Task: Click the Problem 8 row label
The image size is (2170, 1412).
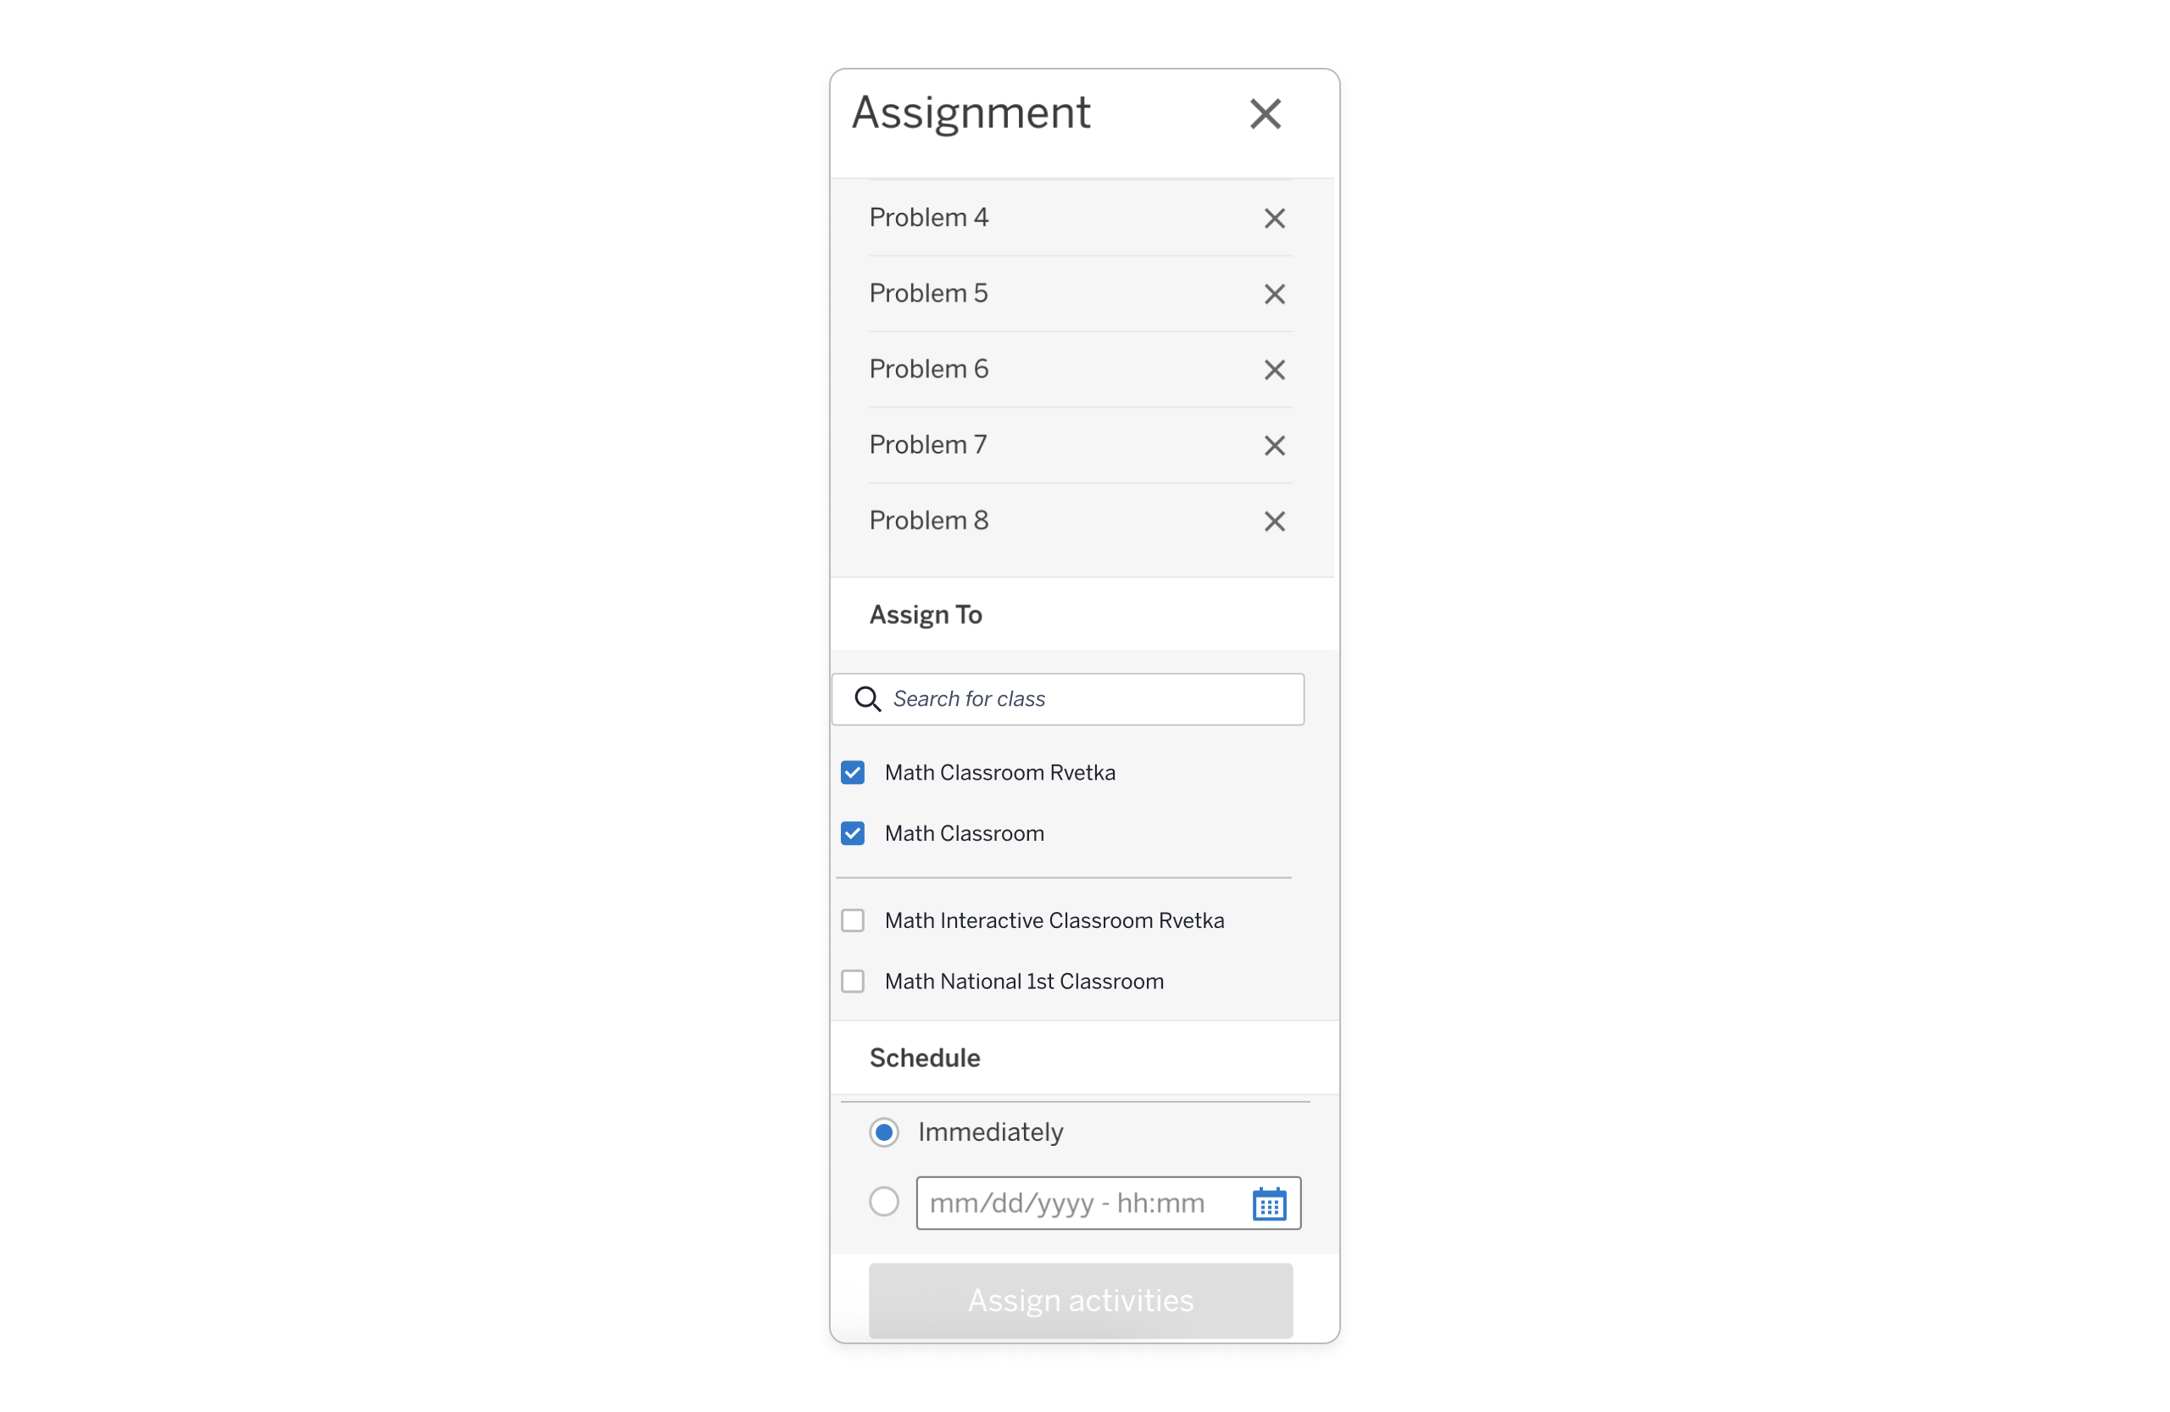Action: click(928, 520)
